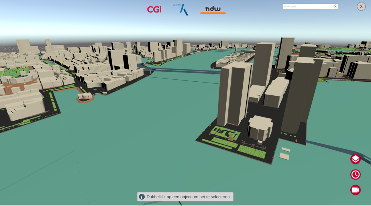This screenshot has width=371, height=206.
Task: Open the layers panel button
Action: 355,159
